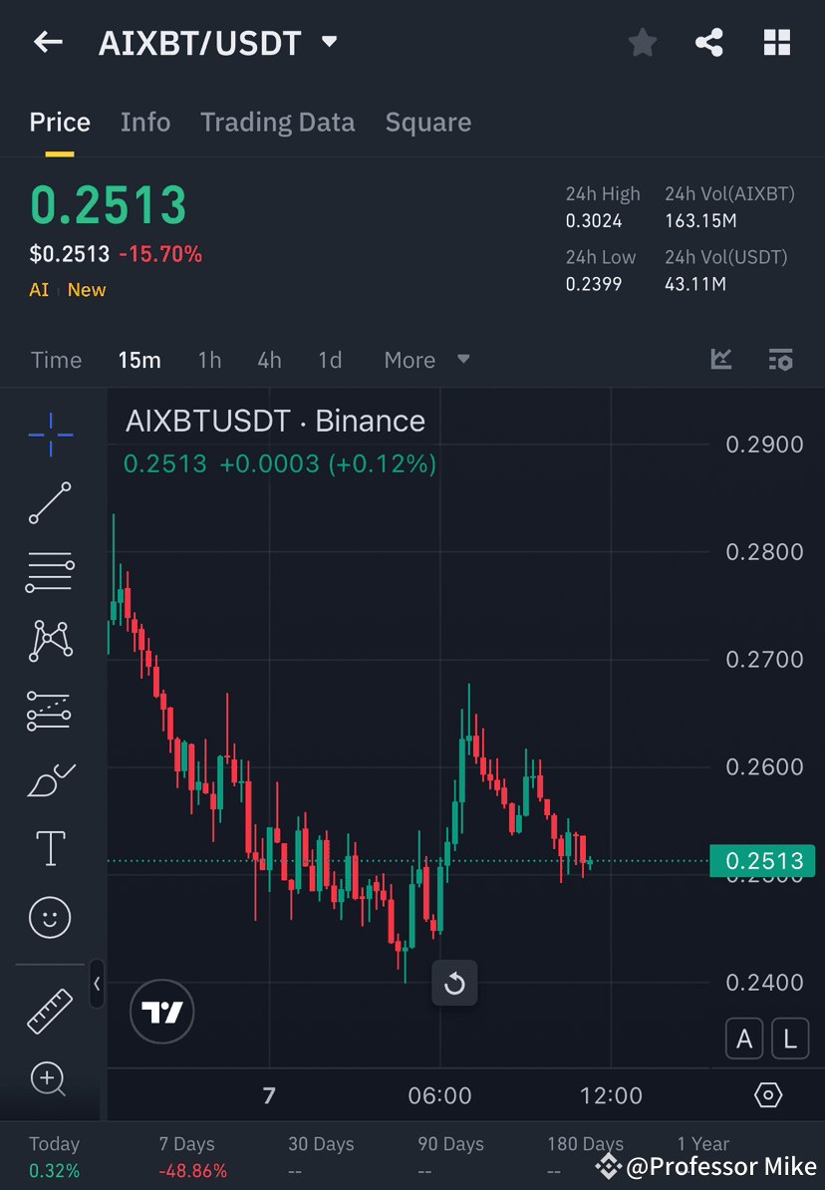This screenshot has height=1190, width=825.
Task: Select the trend line drawing tool
Action: [50, 503]
